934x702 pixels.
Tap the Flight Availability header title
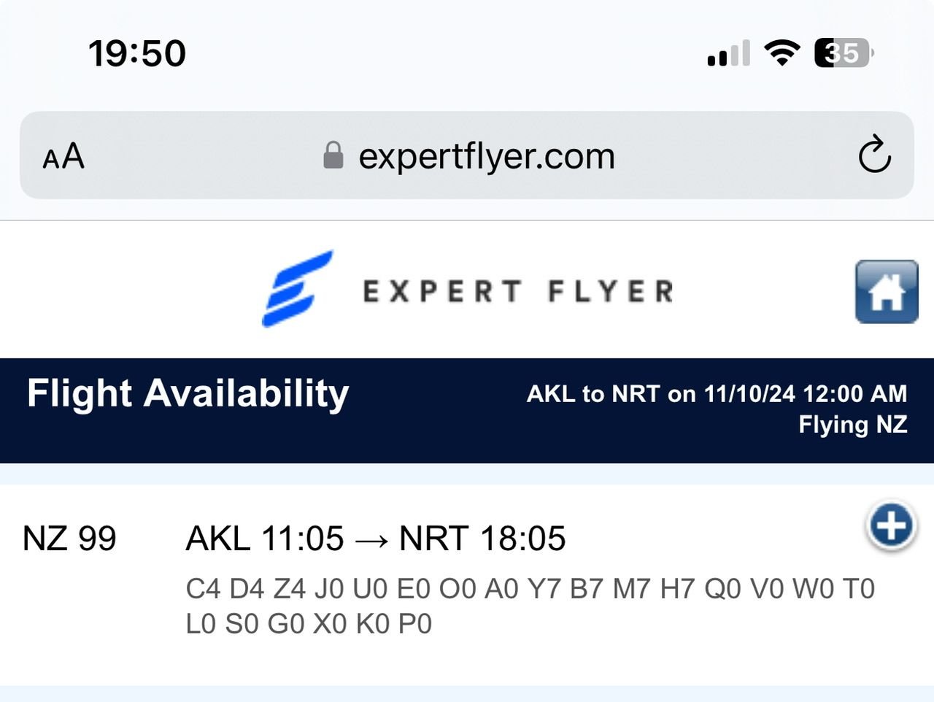click(x=188, y=393)
